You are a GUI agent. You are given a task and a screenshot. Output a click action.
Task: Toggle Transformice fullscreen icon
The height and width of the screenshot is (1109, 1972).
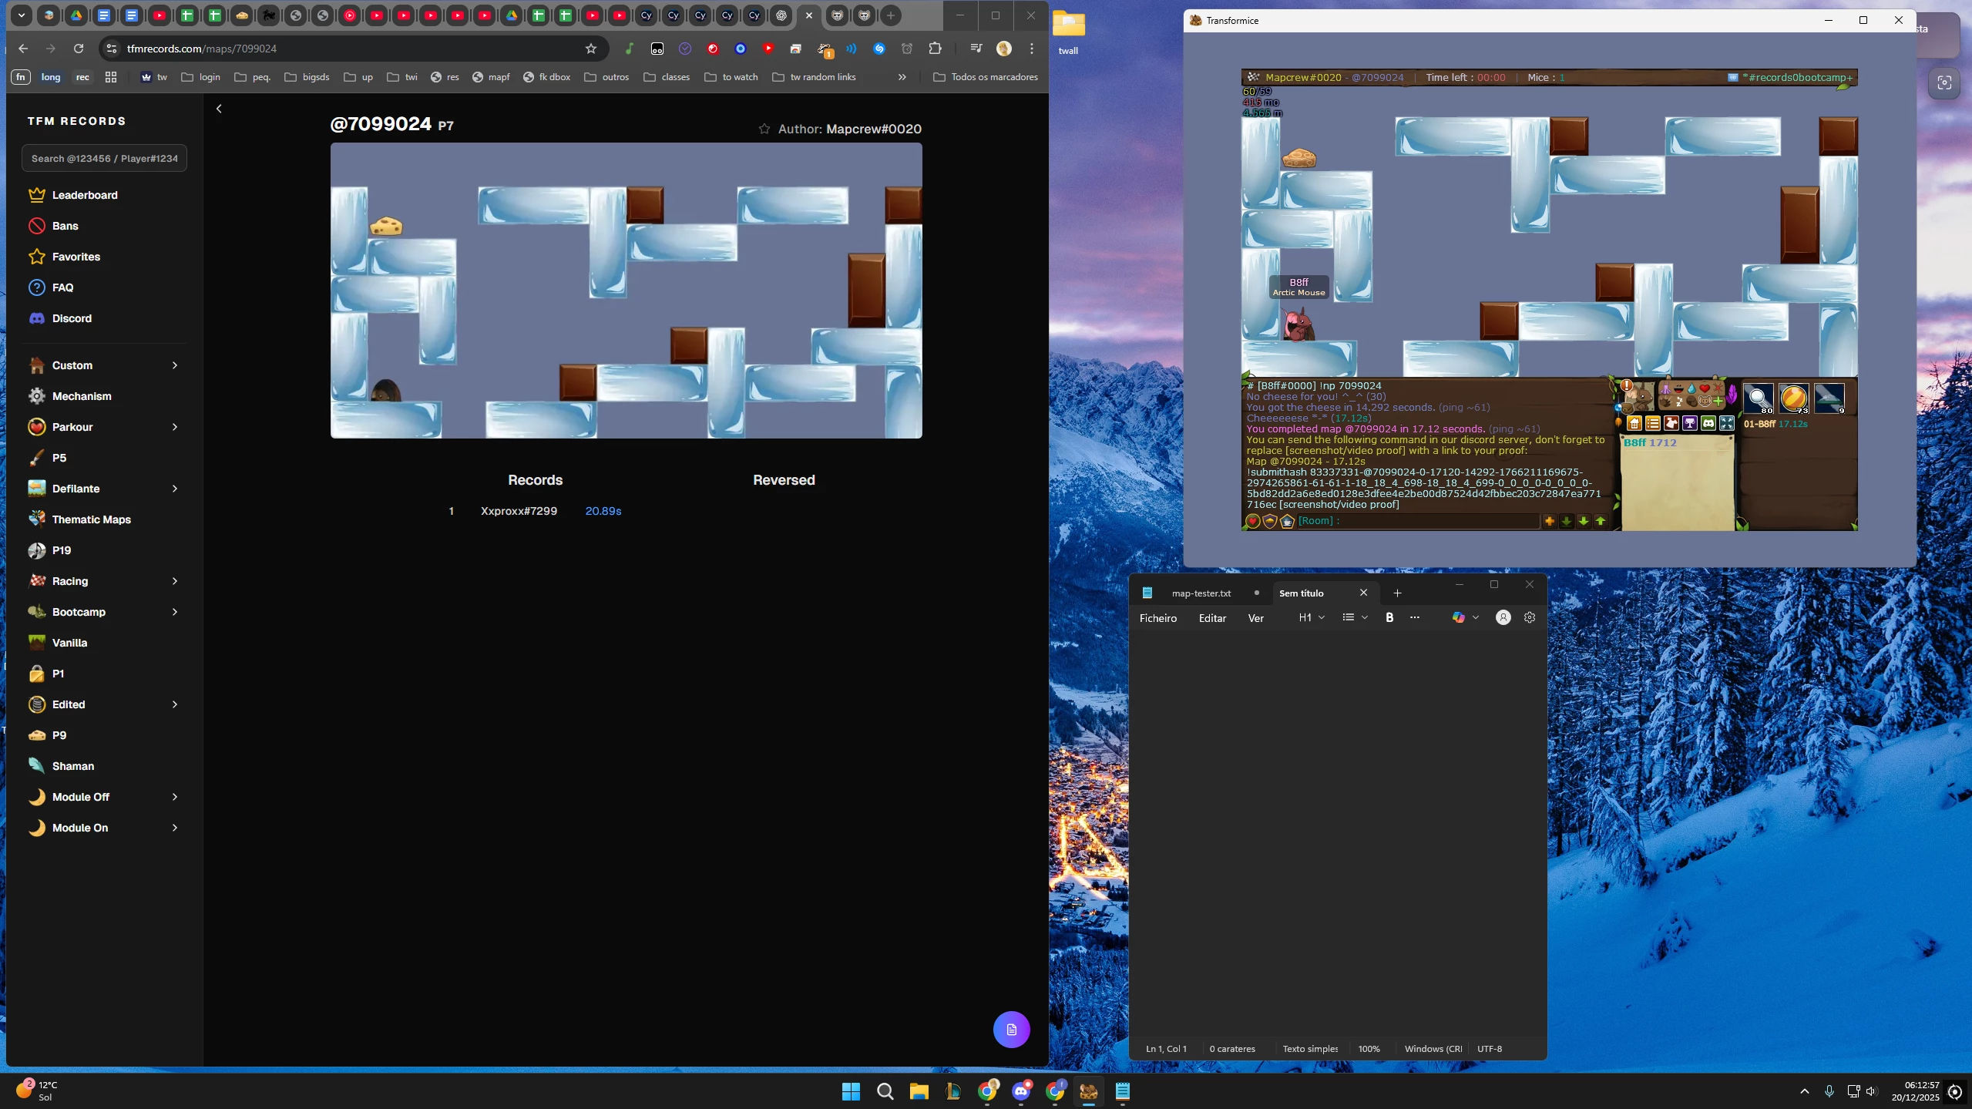1727,423
